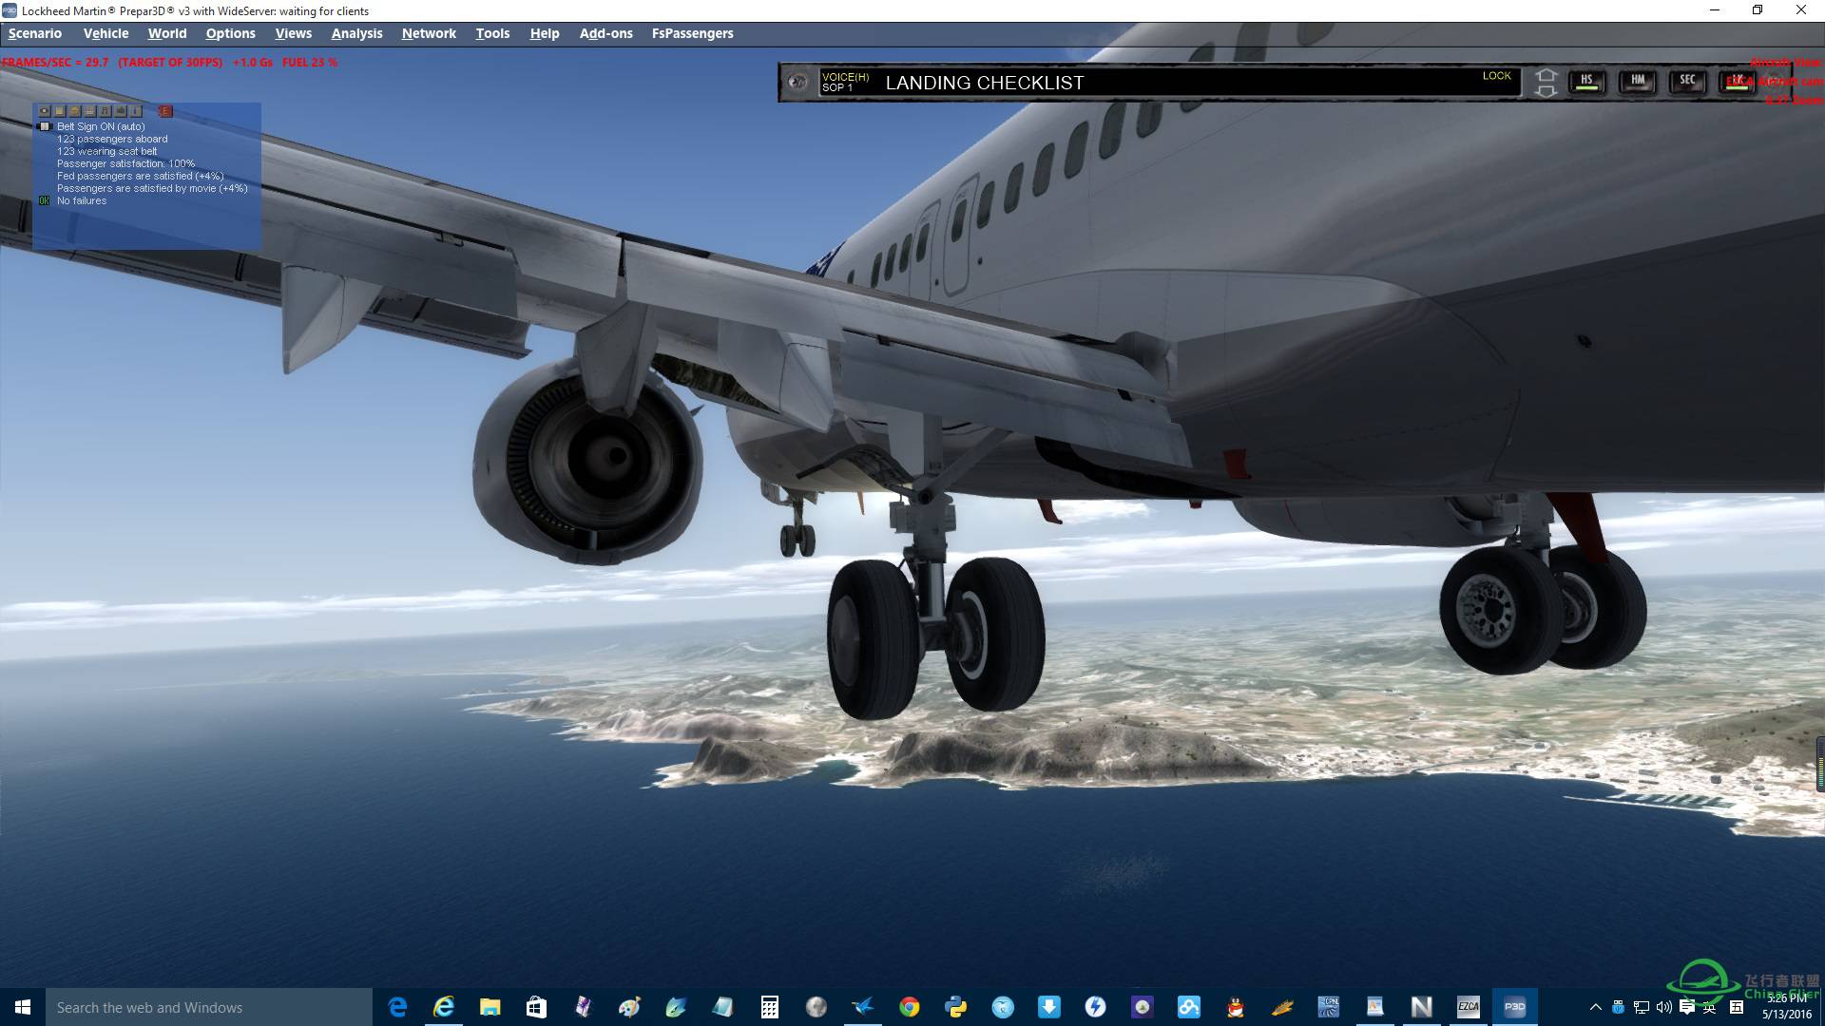The height and width of the screenshot is (1026, 1825).
Task: Click the info icon in FsPassengers panel
Action: (136, 111)
